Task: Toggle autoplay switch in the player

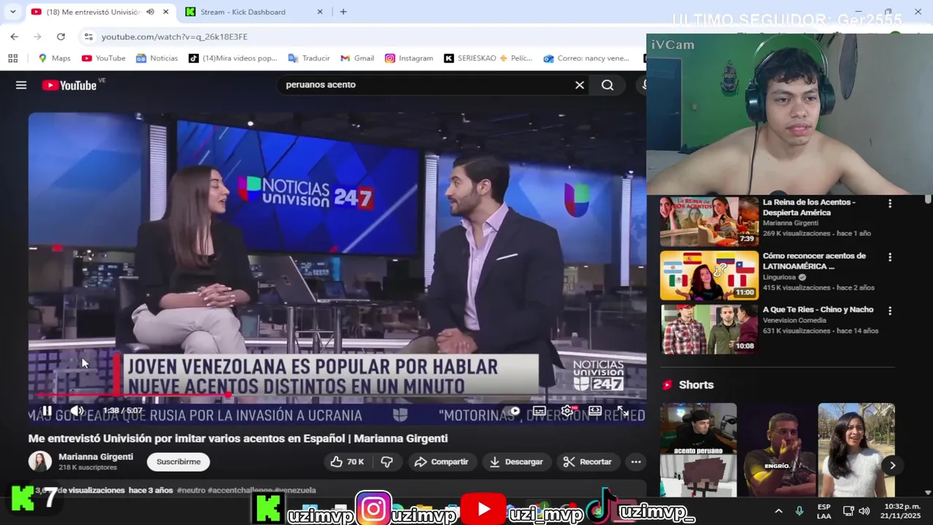Action: click(513, 411)
